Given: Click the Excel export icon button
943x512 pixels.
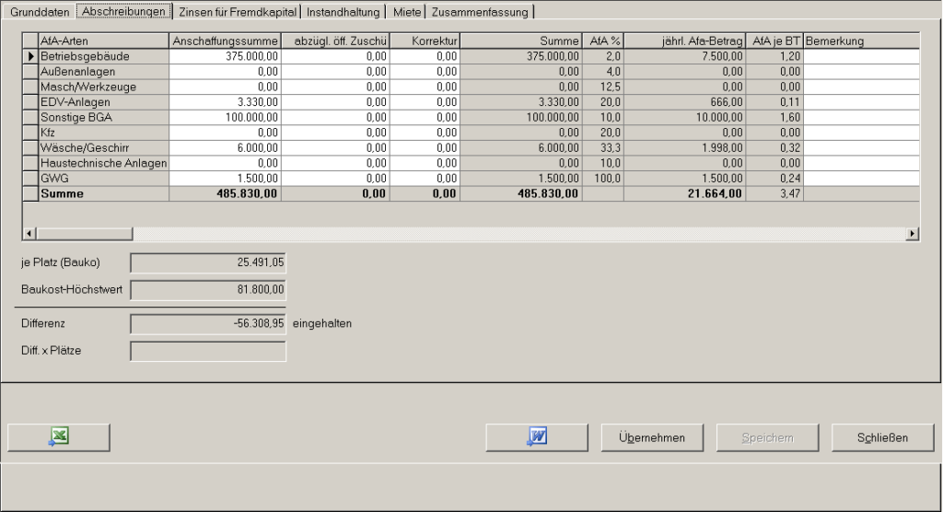Looking at the screenshot, I should click(59, 437).
